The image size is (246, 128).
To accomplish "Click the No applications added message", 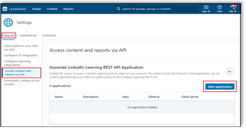I will tap(142, 107).
